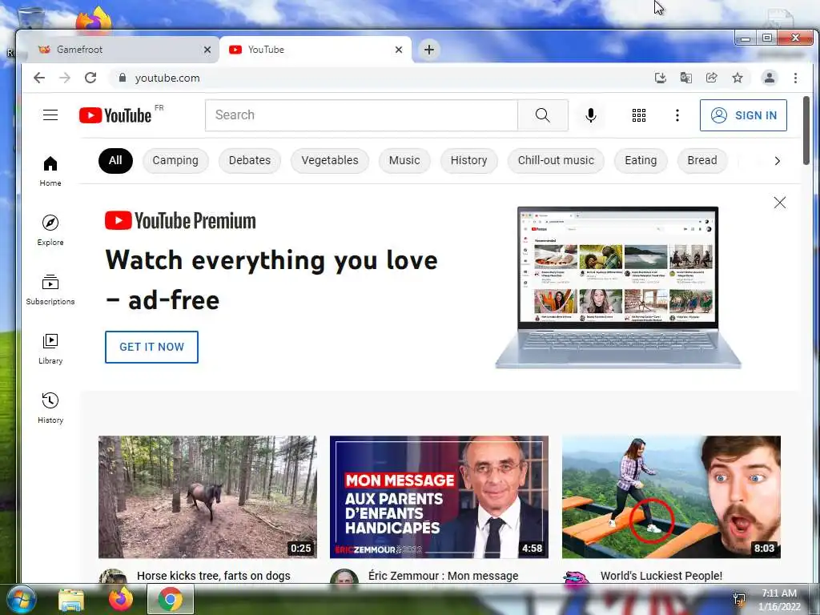Screen dimensions: 820x615
Task: Open Chrome three-dot menu
Action: coord(795,78)
